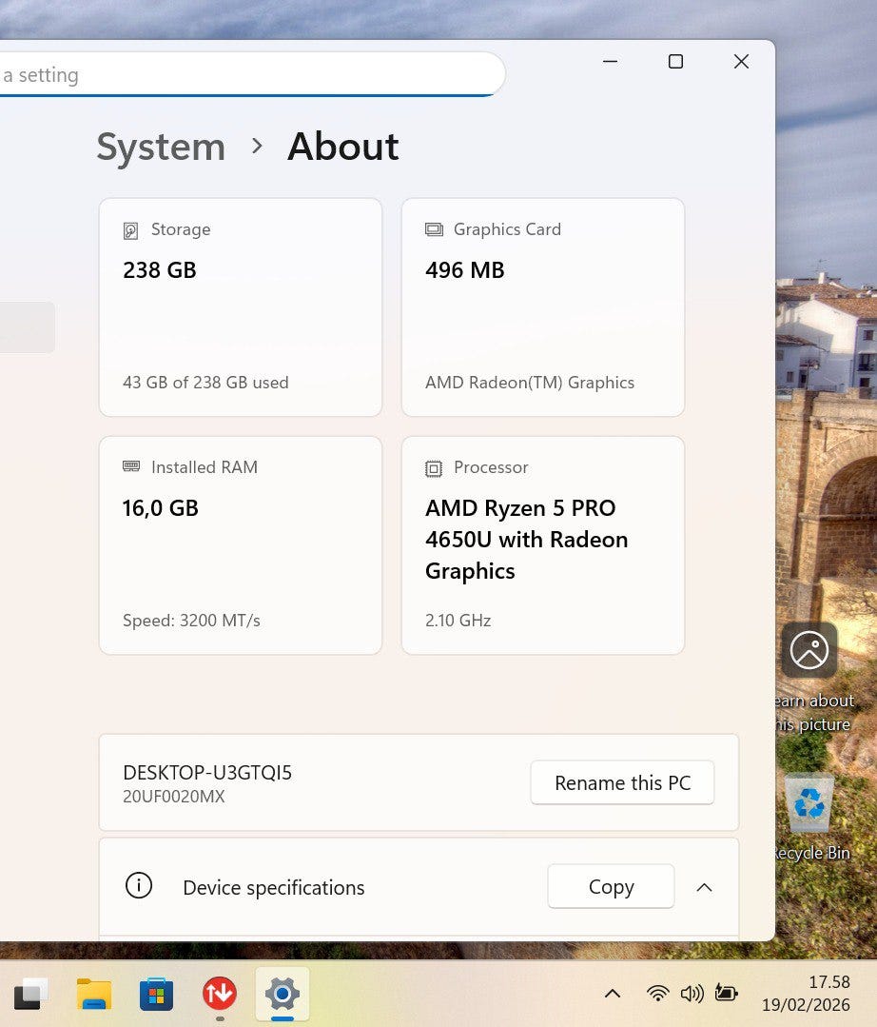877x1027 pixels.
Task: Select the Graphics Card info card
Action: [x=543, y=307]
